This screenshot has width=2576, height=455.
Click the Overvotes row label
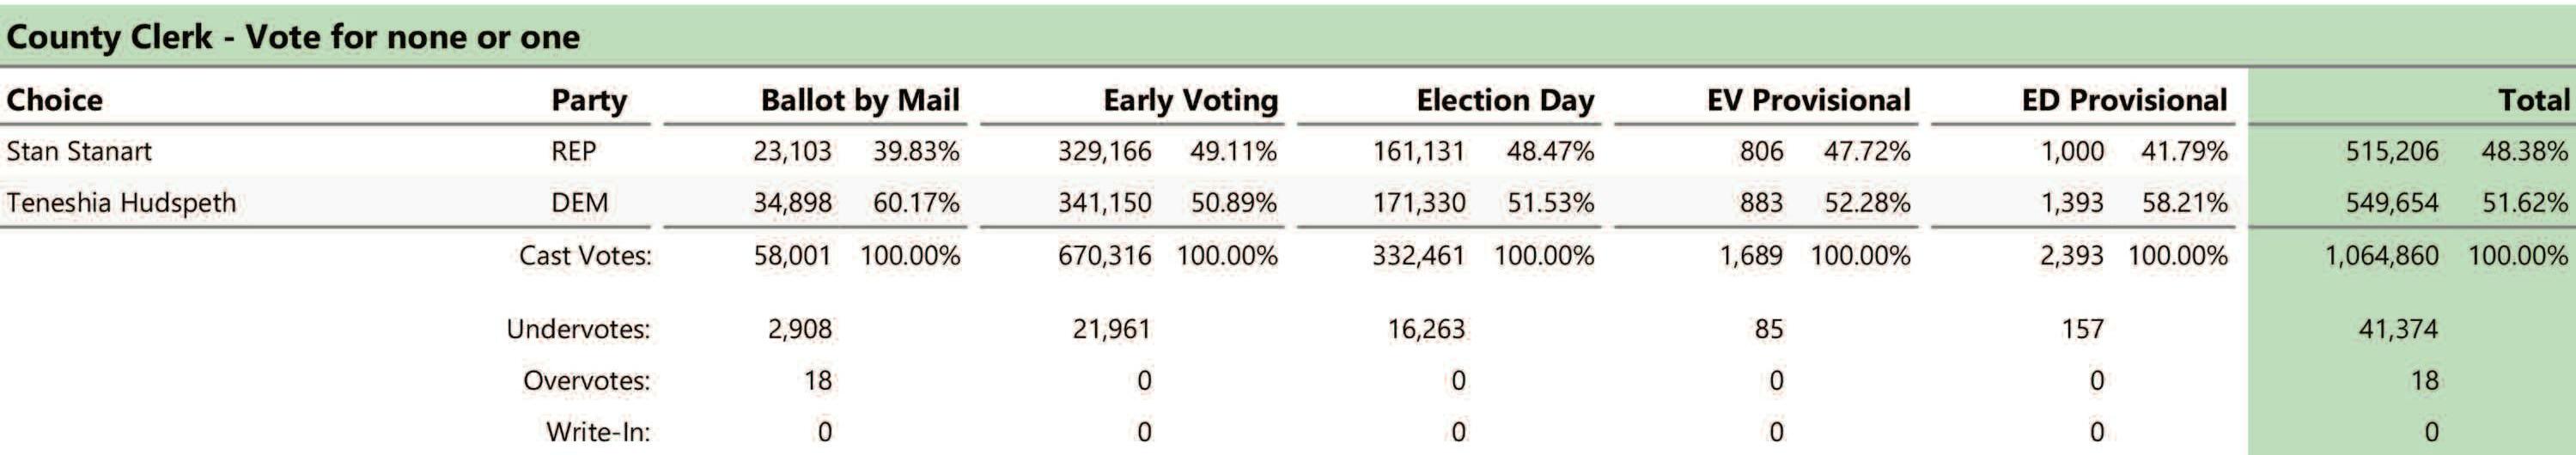(586, 381)
